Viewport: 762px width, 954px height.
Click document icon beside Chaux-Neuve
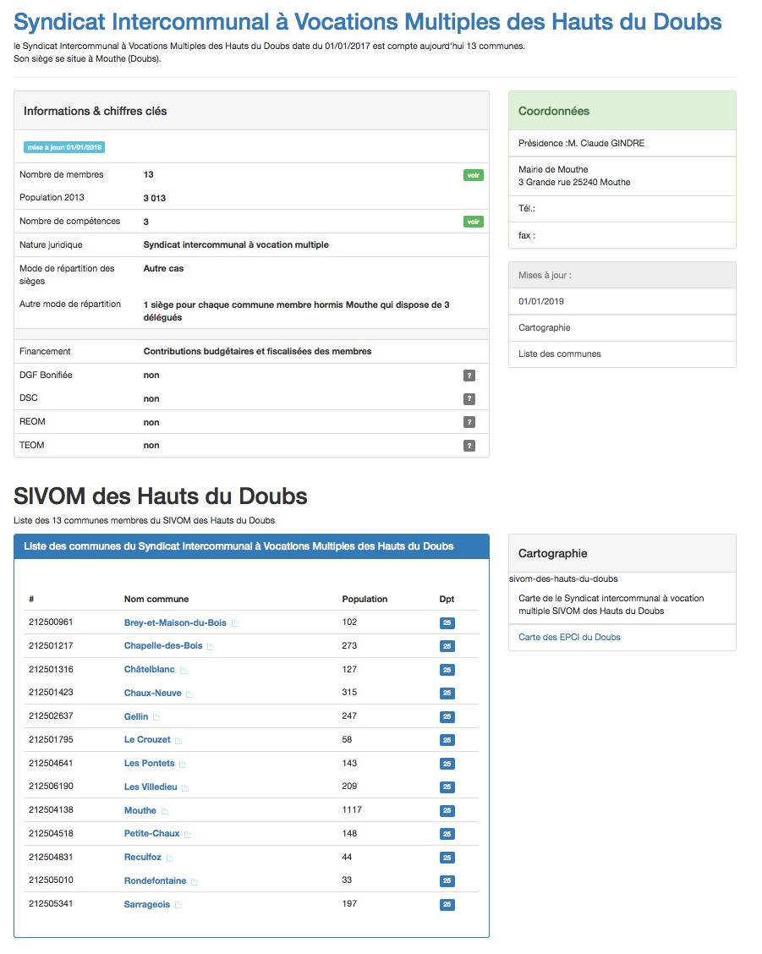(x=189, y=694)
